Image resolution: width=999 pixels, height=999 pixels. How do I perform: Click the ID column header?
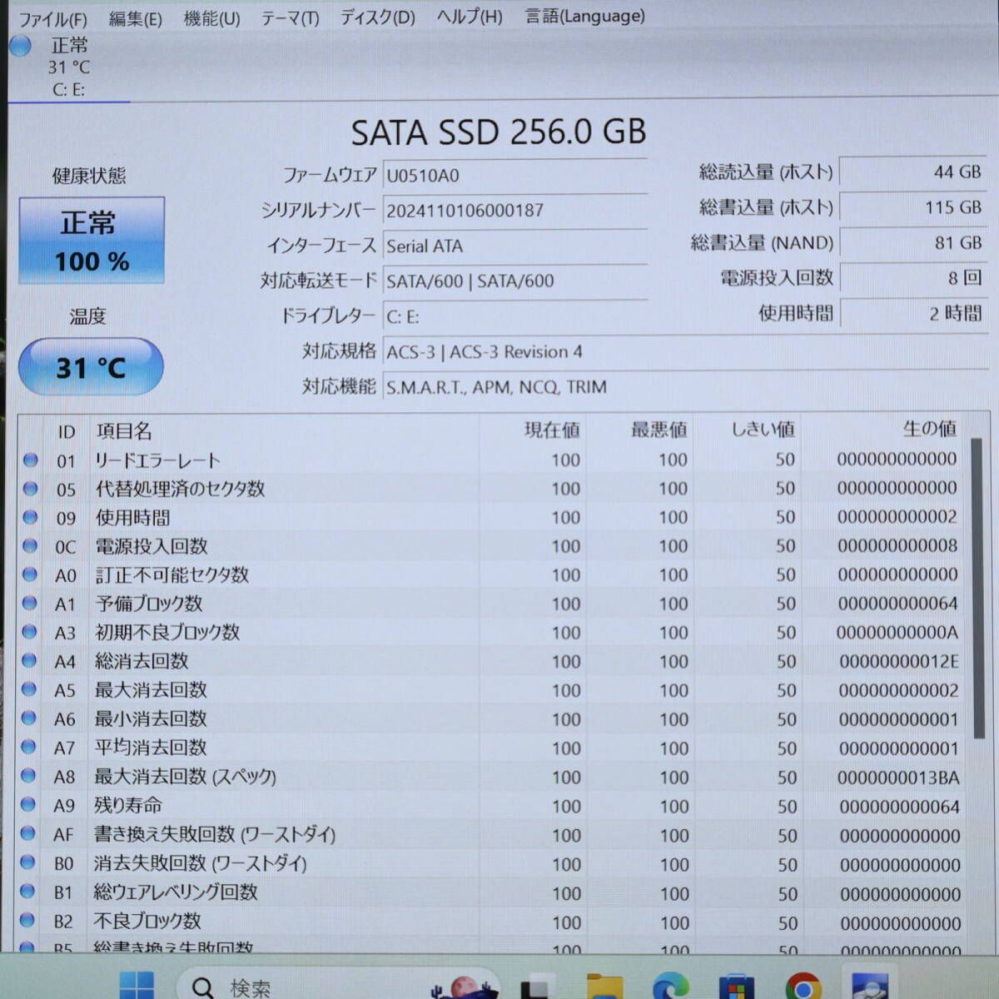click(66, 431)
